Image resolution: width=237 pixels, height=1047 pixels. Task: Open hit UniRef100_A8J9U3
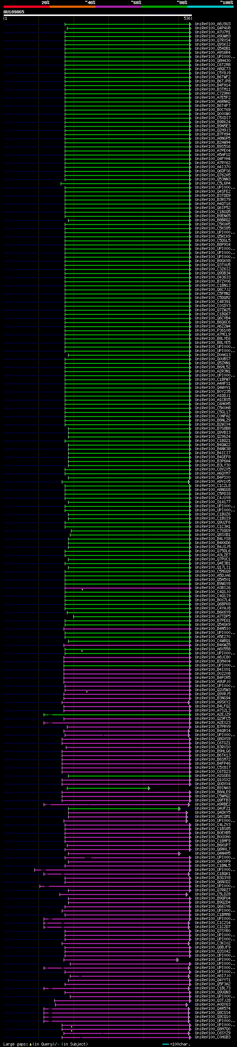tap(212, 24)
